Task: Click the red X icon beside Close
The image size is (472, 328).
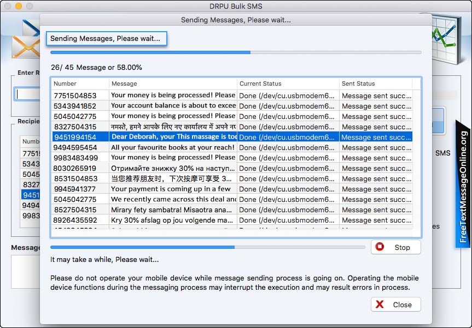Action: (x=380, y=305)
